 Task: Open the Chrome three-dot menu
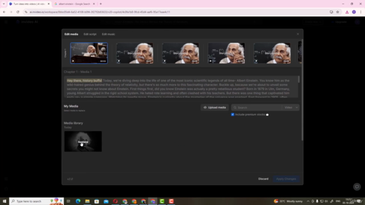360,12
